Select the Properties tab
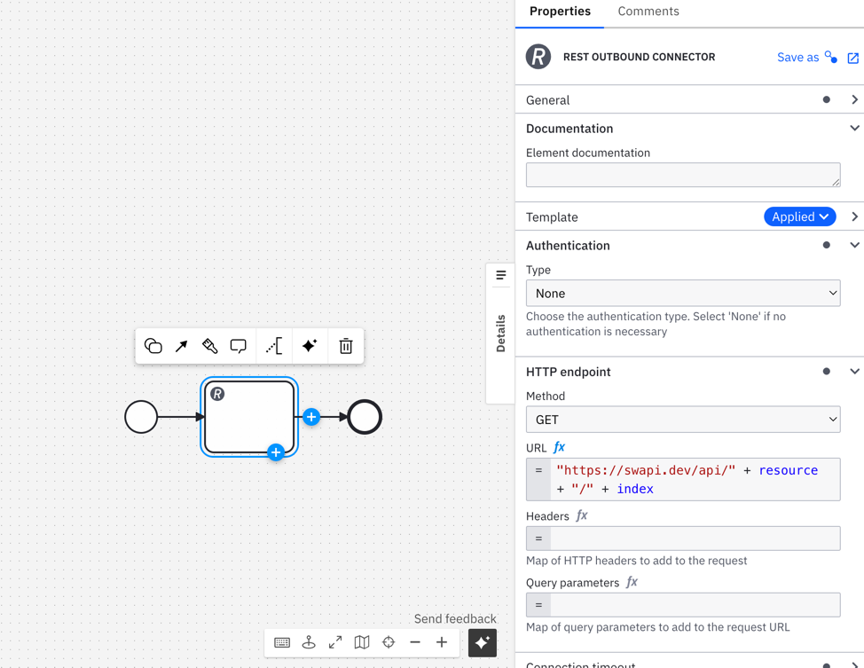This screenshot has width=864, height=668. 559,12
